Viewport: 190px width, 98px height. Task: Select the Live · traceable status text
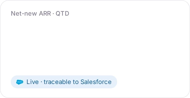click(49, 82)
